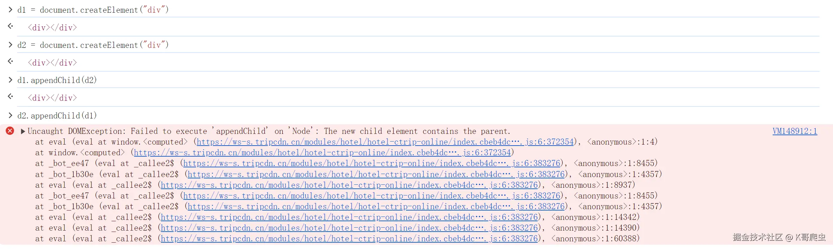Expand the Uncaught DOMException error triangle
This screenshot has width=833, height=249.
coord(23,131)
